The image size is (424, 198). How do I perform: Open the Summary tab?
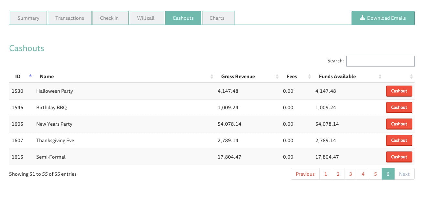click(28, 18)
